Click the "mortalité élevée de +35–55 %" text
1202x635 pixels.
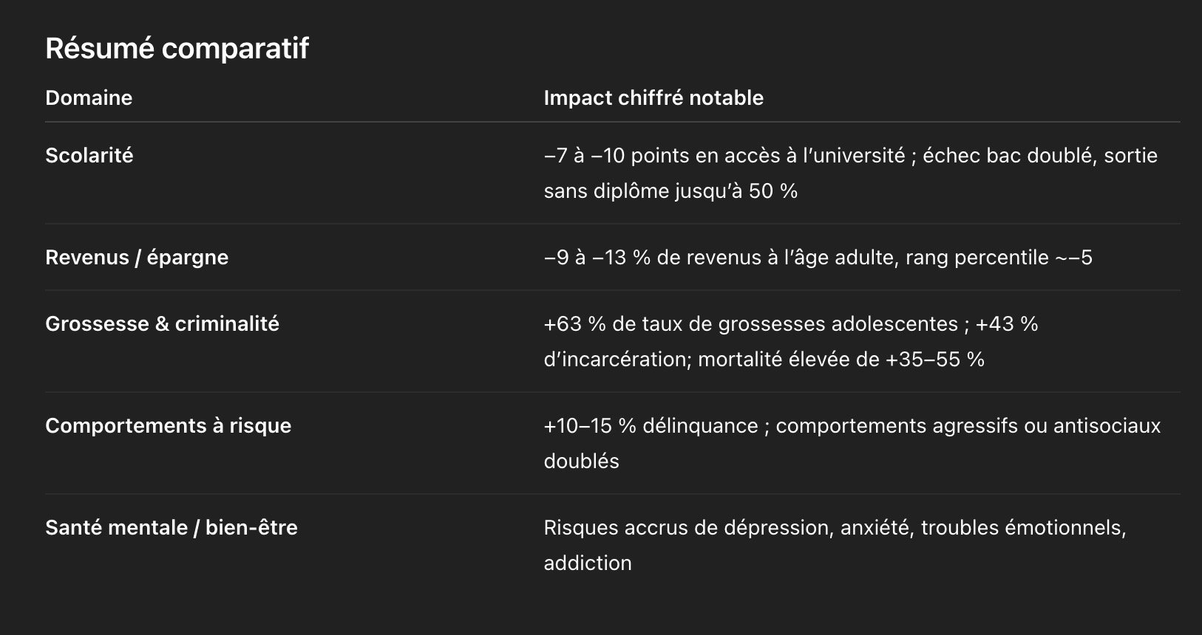841,360
